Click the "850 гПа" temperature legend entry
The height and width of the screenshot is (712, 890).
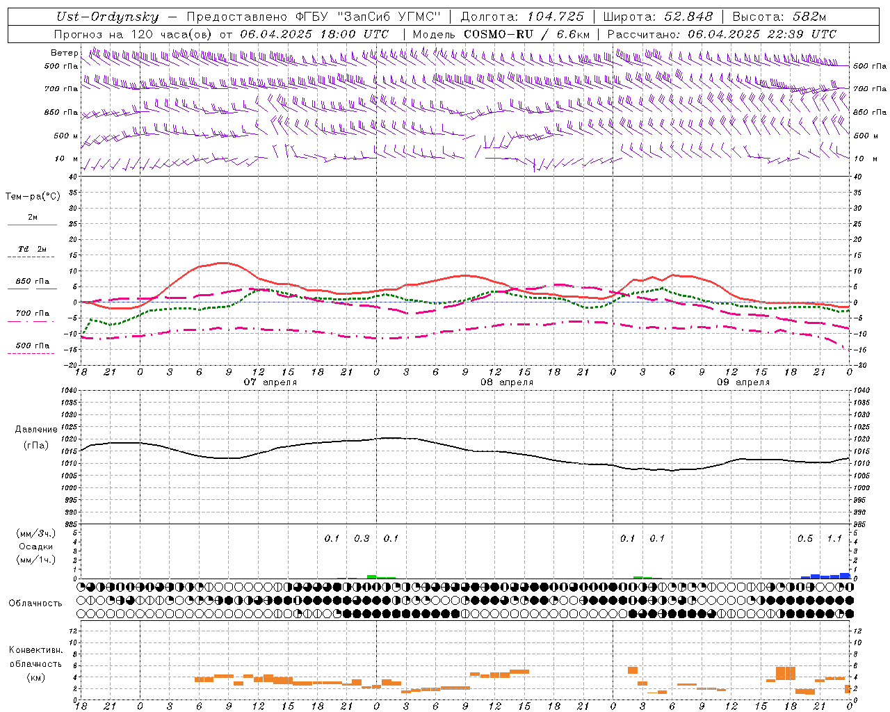coord(33,282)
